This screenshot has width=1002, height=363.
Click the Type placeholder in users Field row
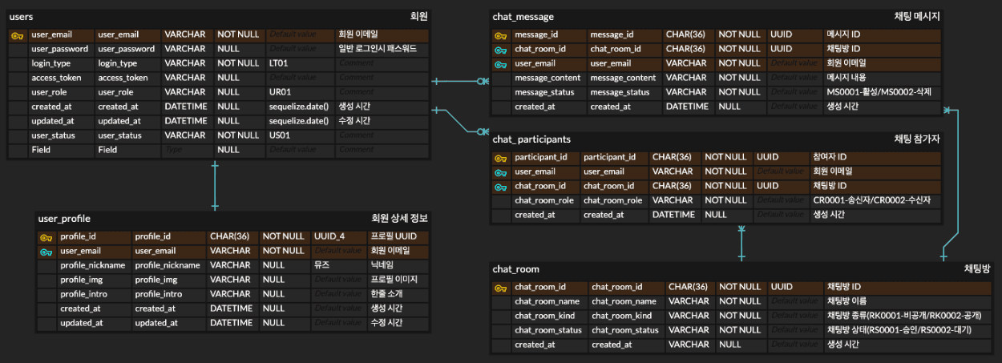[x=173, y=150]
